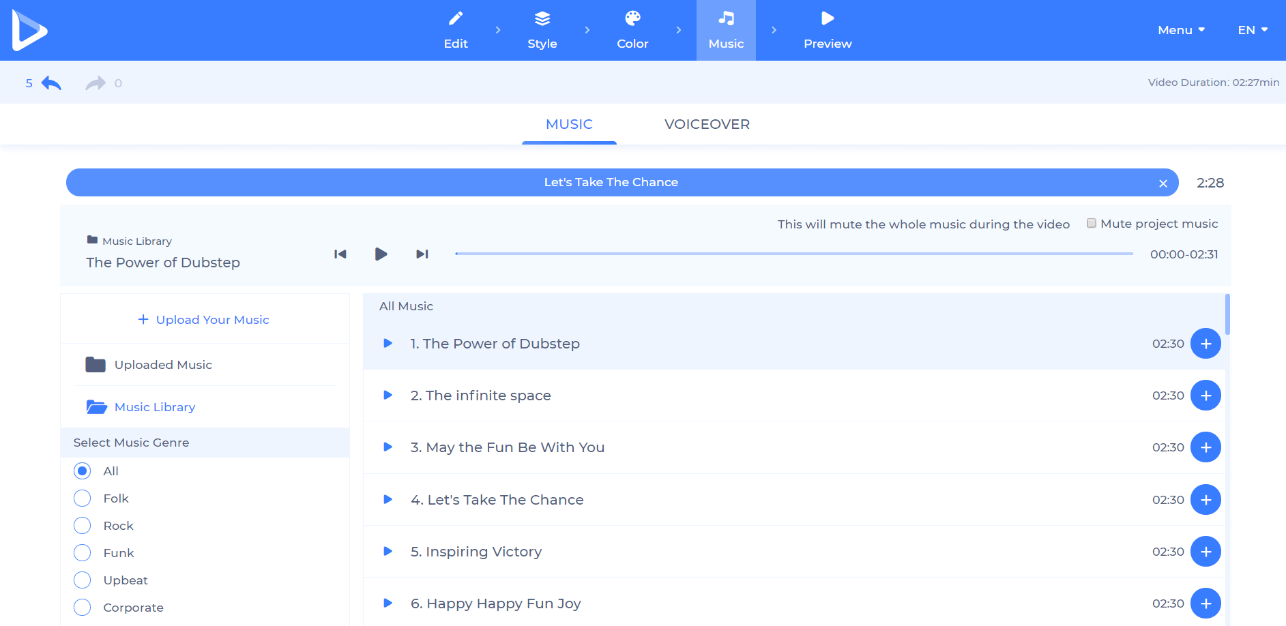Preview track 'The infinite space'
1286x626 pixels.
(388, 396)
